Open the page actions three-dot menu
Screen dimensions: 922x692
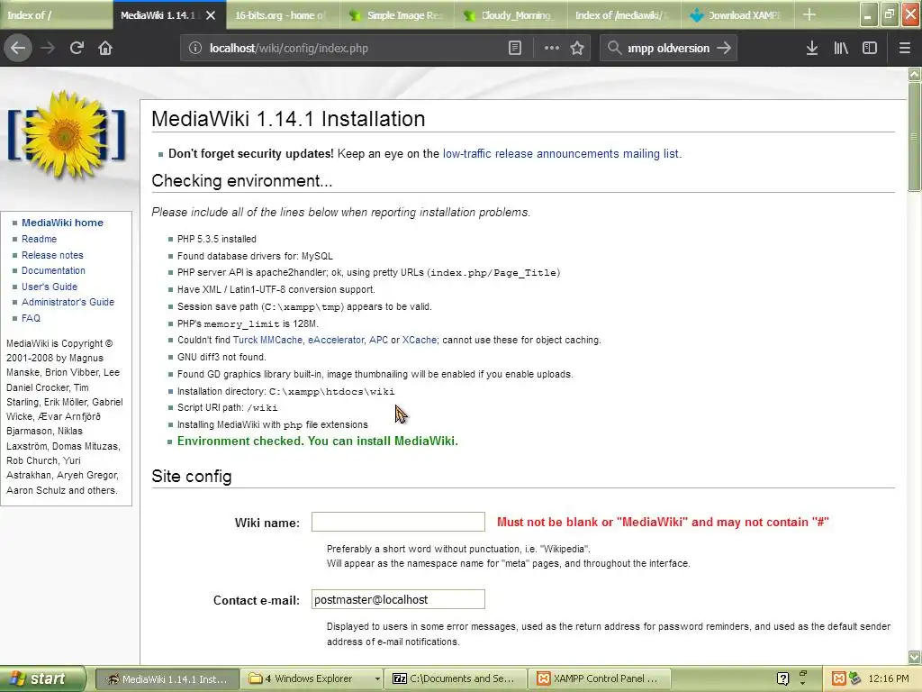[552, 49]
